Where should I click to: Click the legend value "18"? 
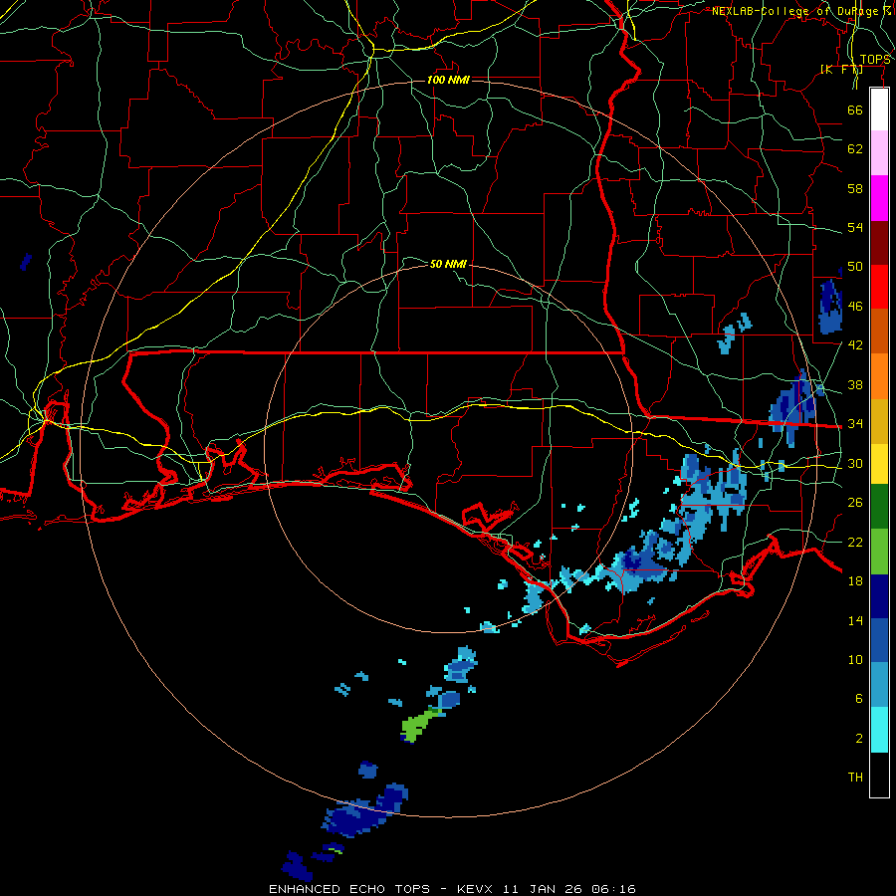855,581
